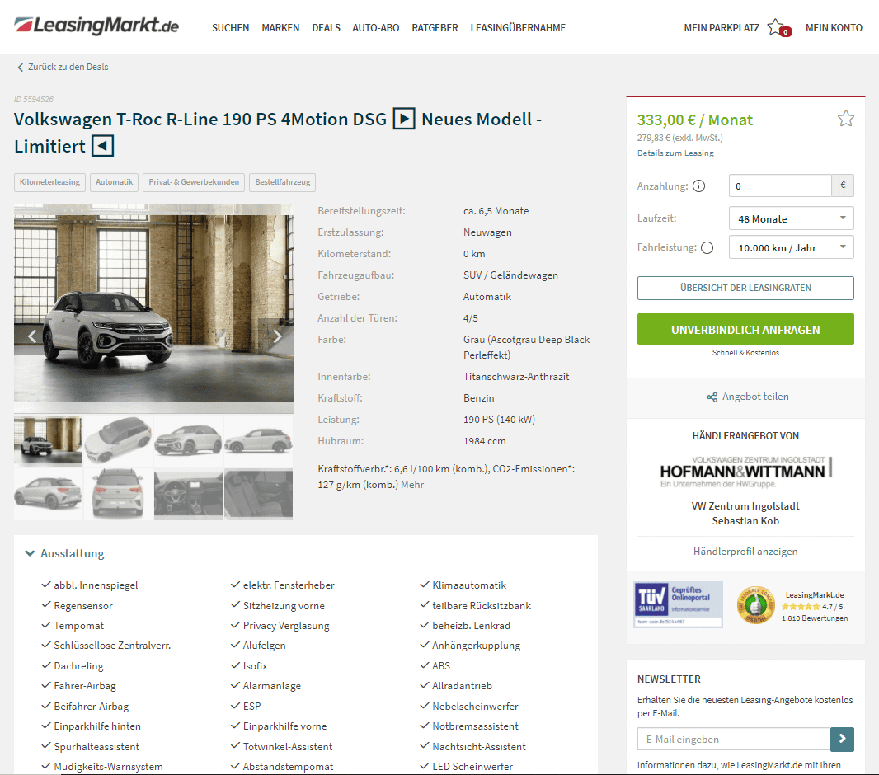Open Mein Parkplatz star icon

(x=778, y=27)
